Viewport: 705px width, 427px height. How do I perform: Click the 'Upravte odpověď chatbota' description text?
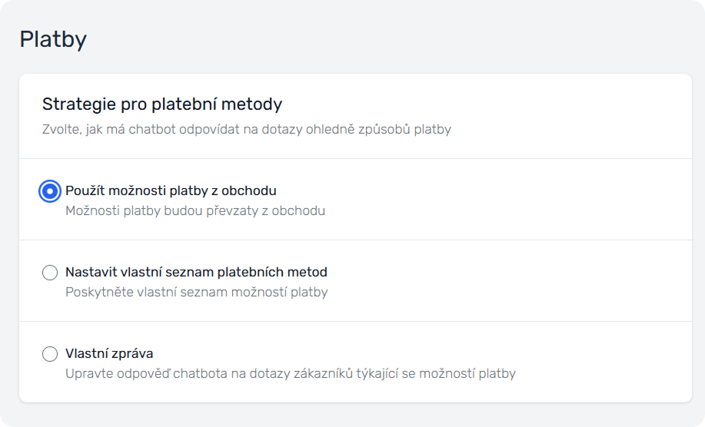click(290, 374)
